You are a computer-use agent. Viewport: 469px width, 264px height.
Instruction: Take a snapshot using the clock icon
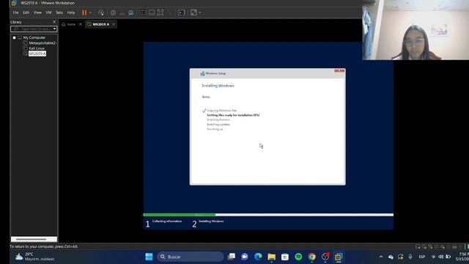[113, 12]
